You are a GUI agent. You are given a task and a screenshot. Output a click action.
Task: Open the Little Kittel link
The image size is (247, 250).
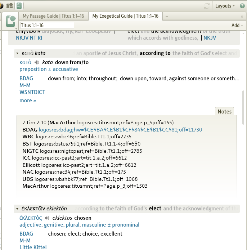33,247
